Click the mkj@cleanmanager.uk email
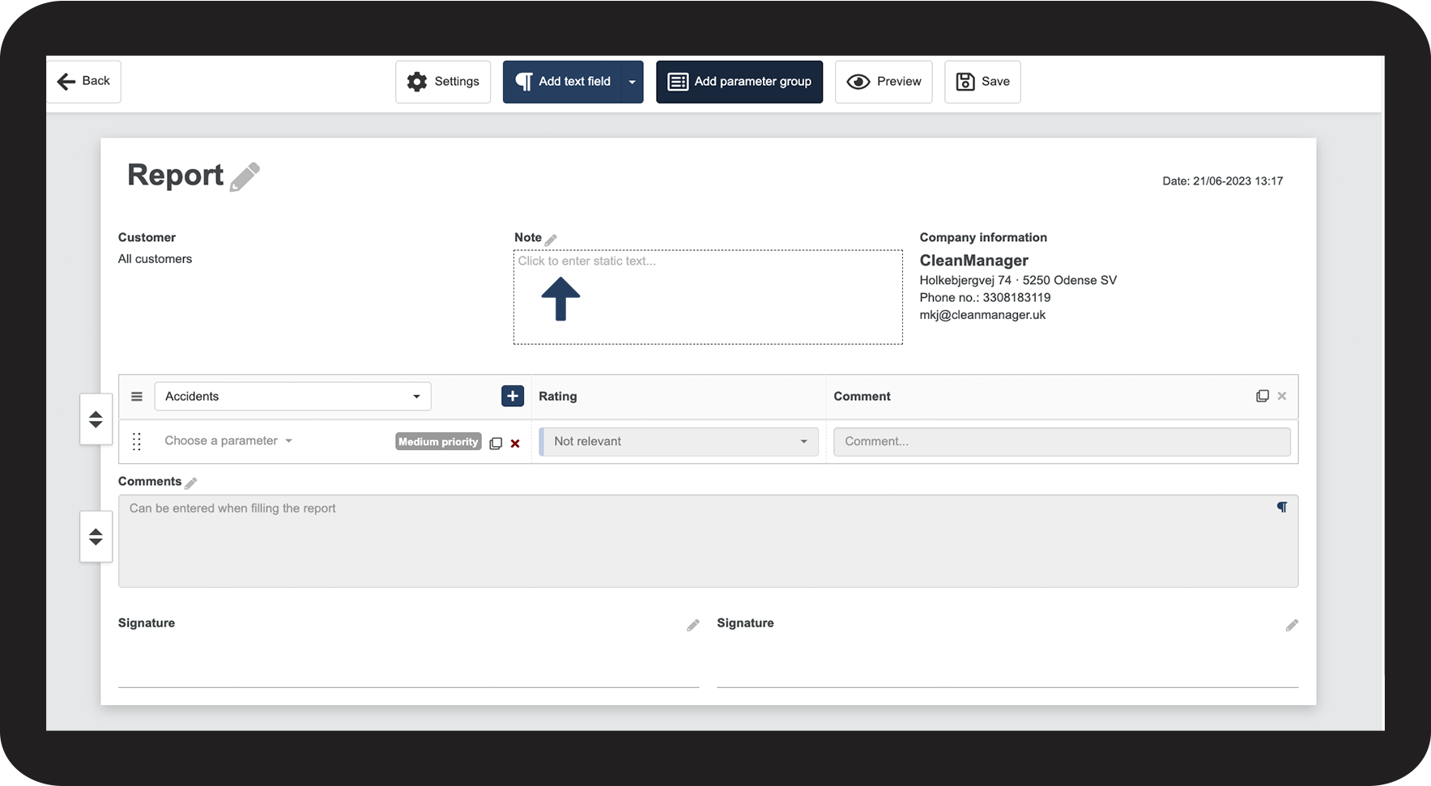The image size is (1431, 786). [x=982, y=315]
